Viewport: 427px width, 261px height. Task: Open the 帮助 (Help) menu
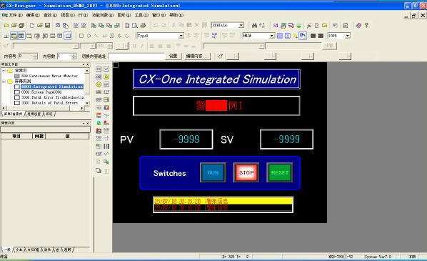click(x=176, y=15)
